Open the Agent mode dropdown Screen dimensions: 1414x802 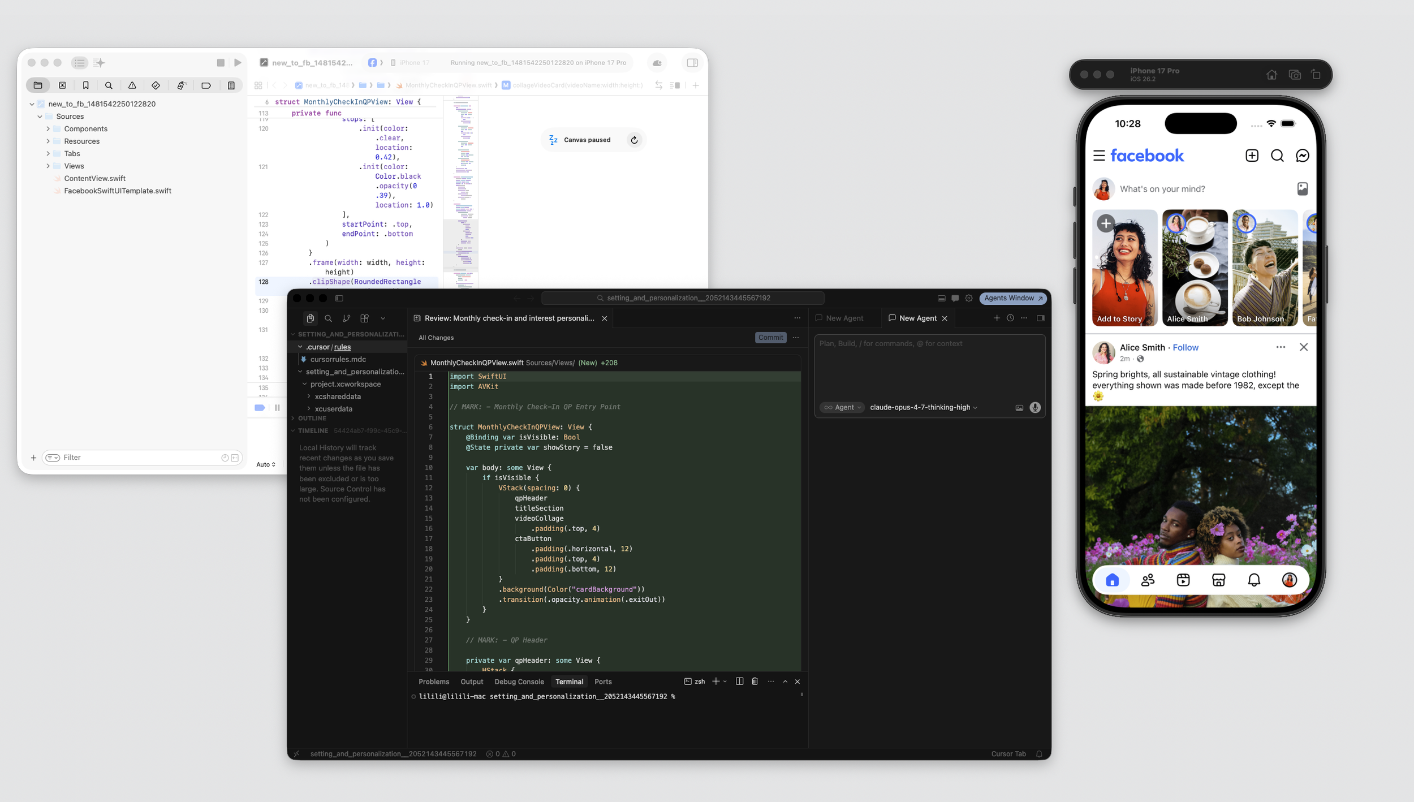842,407
